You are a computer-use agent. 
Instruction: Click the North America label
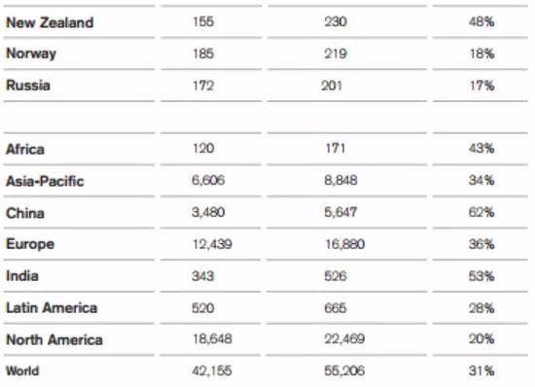click(x=54, y=339)
